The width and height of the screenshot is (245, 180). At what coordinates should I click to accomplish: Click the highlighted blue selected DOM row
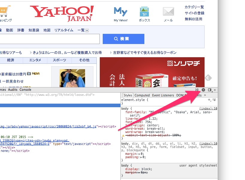(60, 105)
